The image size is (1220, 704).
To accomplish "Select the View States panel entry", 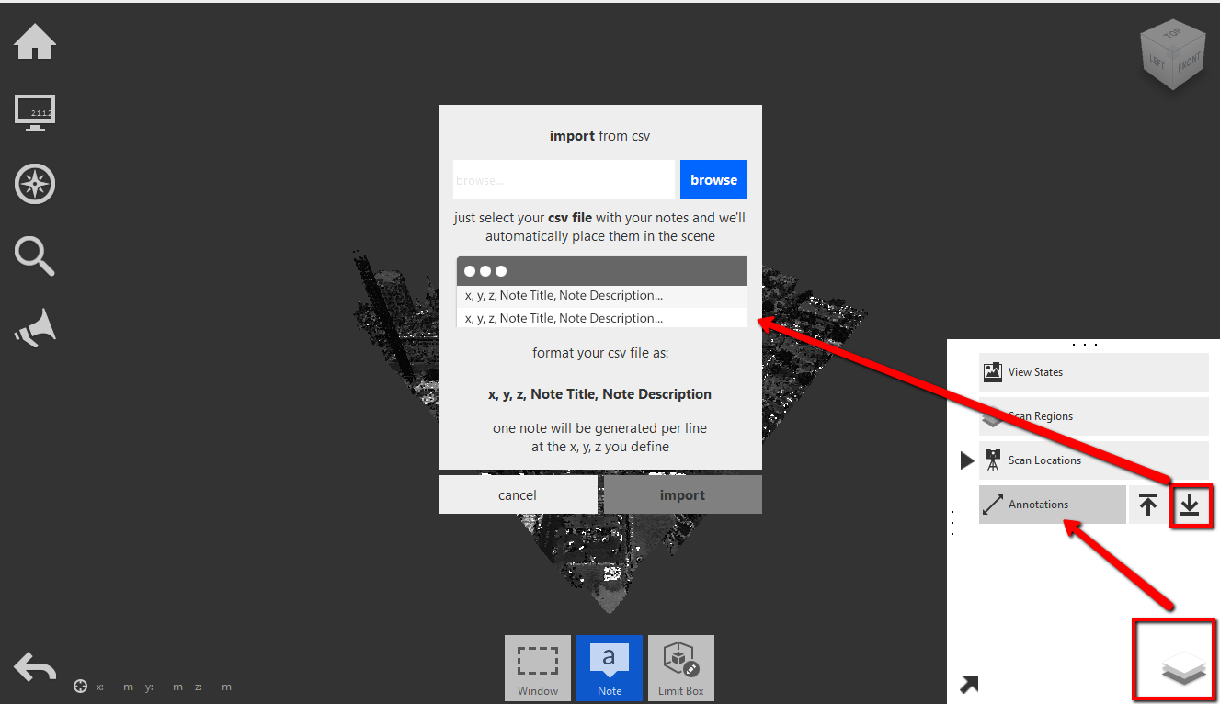I will [x=1092, y=372].
